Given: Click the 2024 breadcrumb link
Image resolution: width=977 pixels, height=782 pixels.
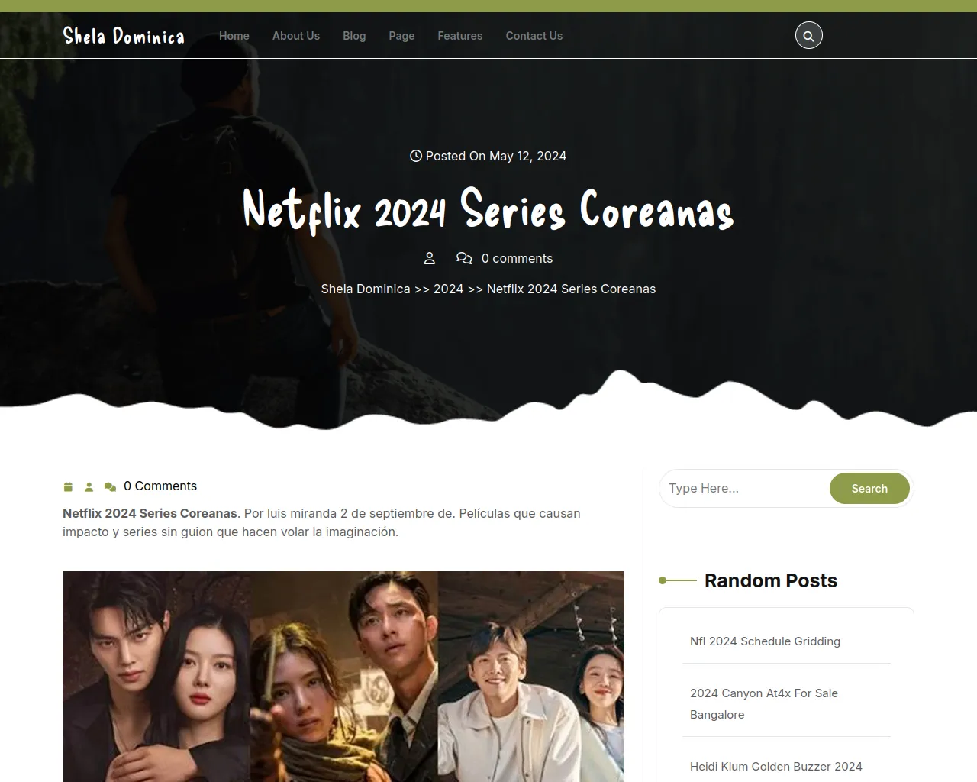Looking at the screenshot, I should 449,289.
